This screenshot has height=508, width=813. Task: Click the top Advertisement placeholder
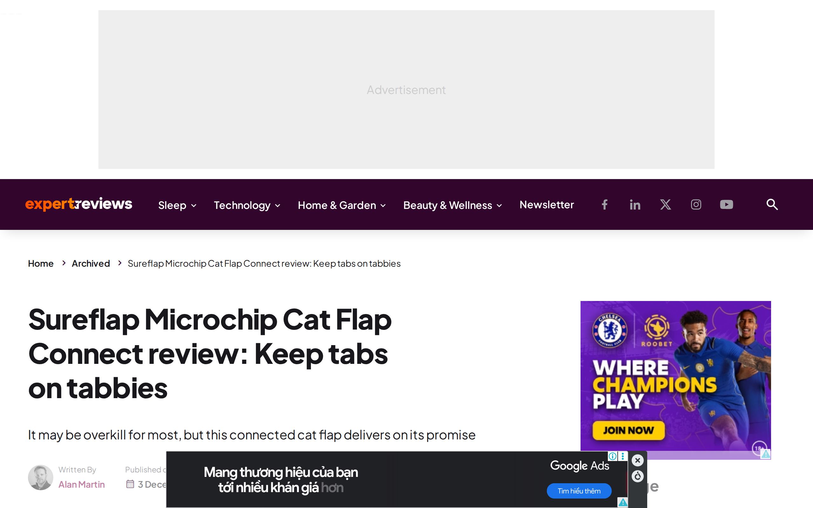(x=406, y=90)
